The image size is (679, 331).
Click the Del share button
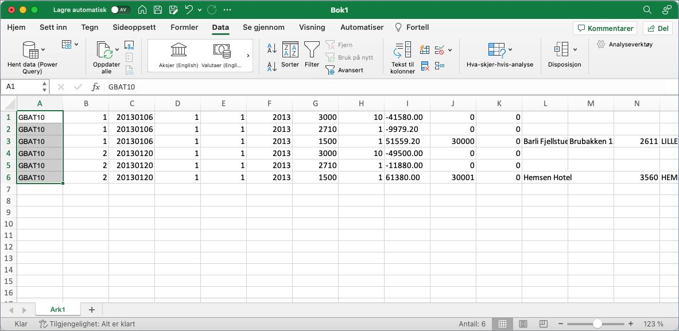658,29
